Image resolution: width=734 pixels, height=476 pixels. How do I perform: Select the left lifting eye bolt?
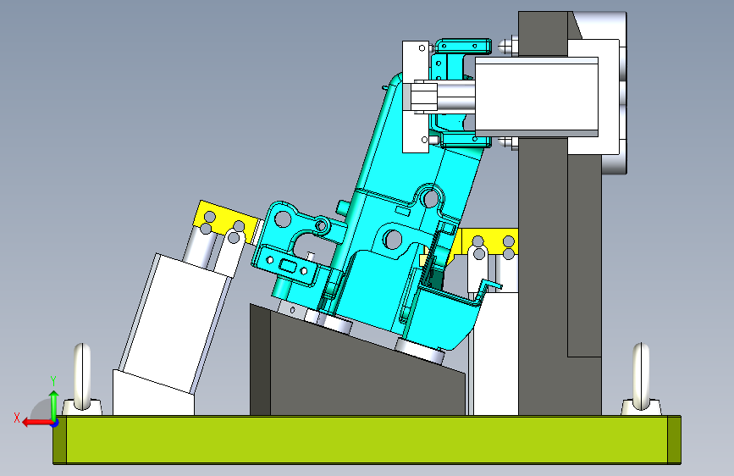82,380
